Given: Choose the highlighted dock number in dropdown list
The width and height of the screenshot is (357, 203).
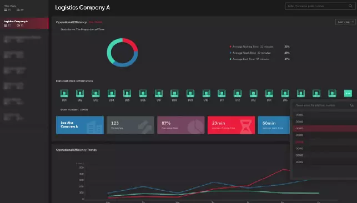Looking at the screenshot, I should [325, 129].
